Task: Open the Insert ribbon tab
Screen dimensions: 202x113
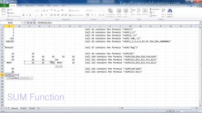Action: (20, 6)
